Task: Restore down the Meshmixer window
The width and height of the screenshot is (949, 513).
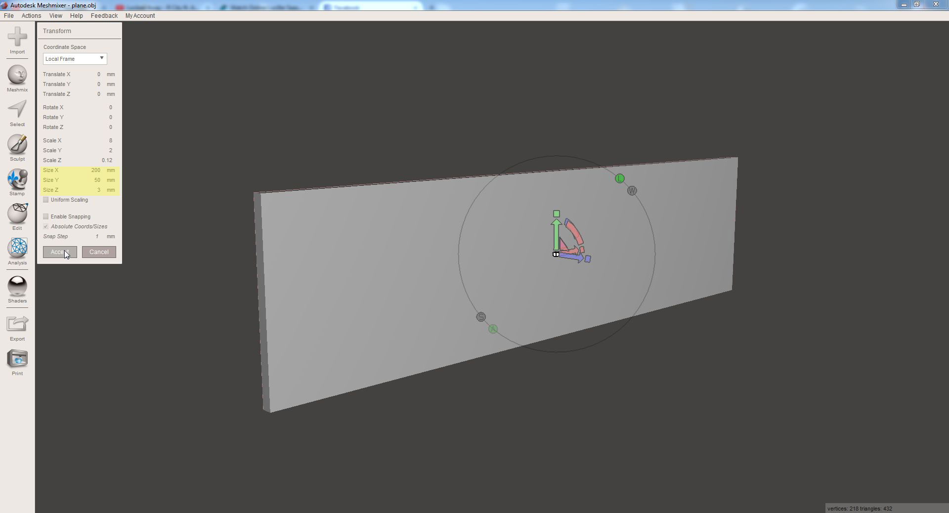Action: coord(916,4)
